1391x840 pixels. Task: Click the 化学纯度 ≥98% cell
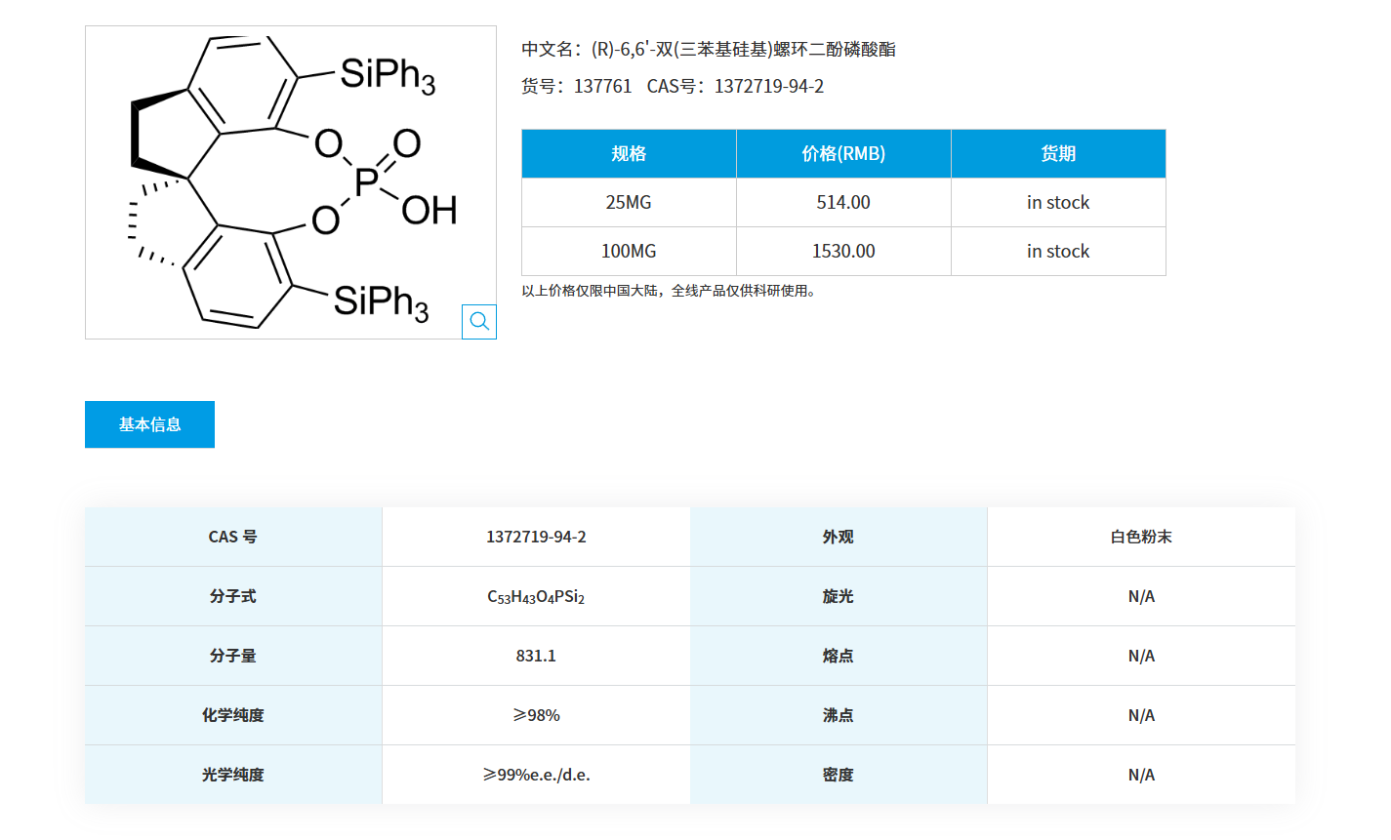tap(536, 715)
